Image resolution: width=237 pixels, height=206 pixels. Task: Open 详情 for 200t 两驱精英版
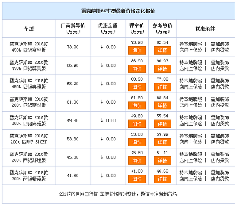(163, 179)
